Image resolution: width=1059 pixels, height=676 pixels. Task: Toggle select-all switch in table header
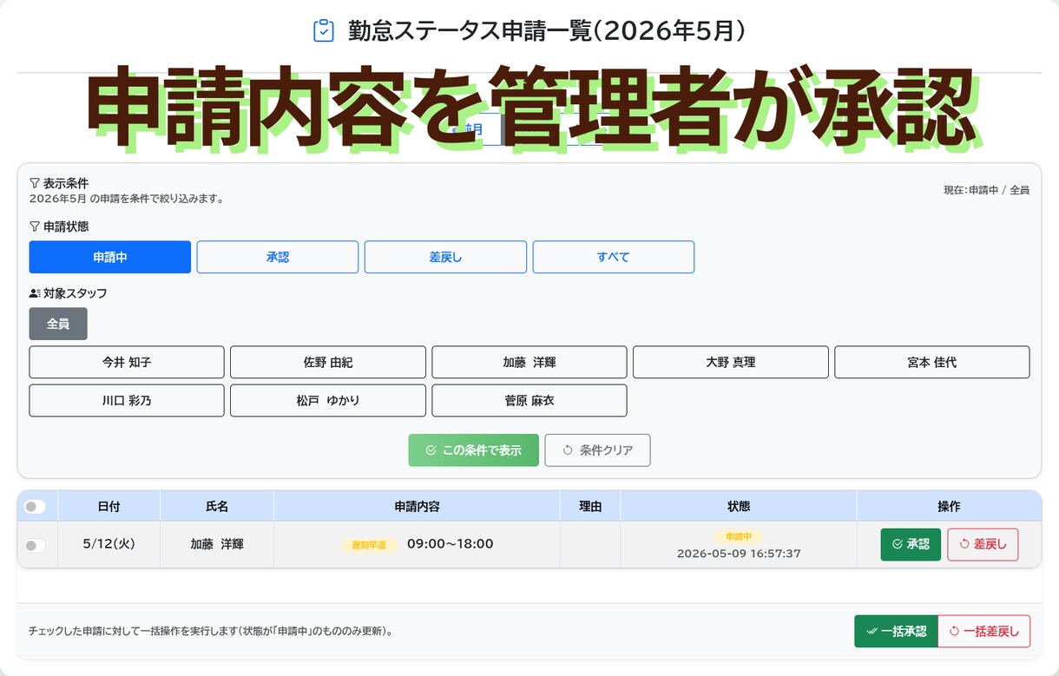tap(35, 506)
